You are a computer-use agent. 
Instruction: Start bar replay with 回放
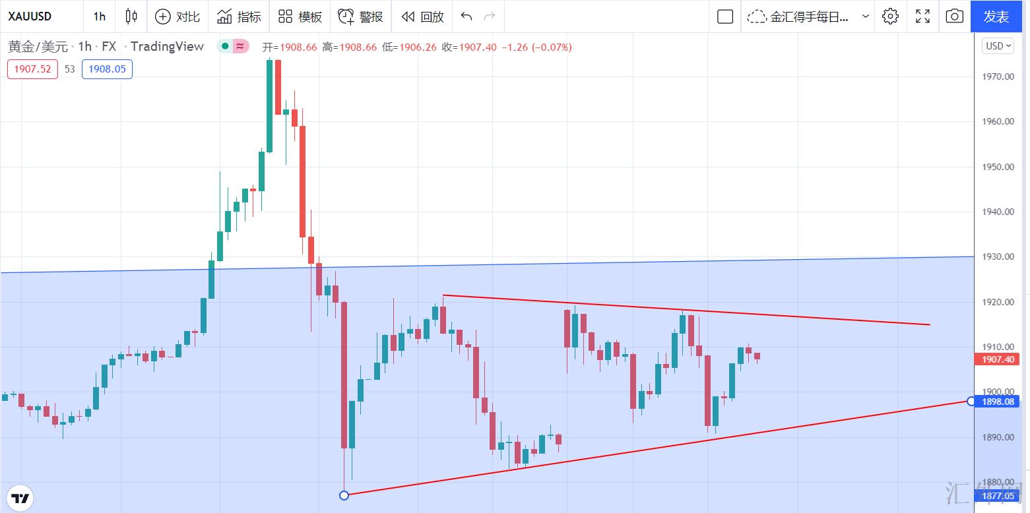coord(422,16)
